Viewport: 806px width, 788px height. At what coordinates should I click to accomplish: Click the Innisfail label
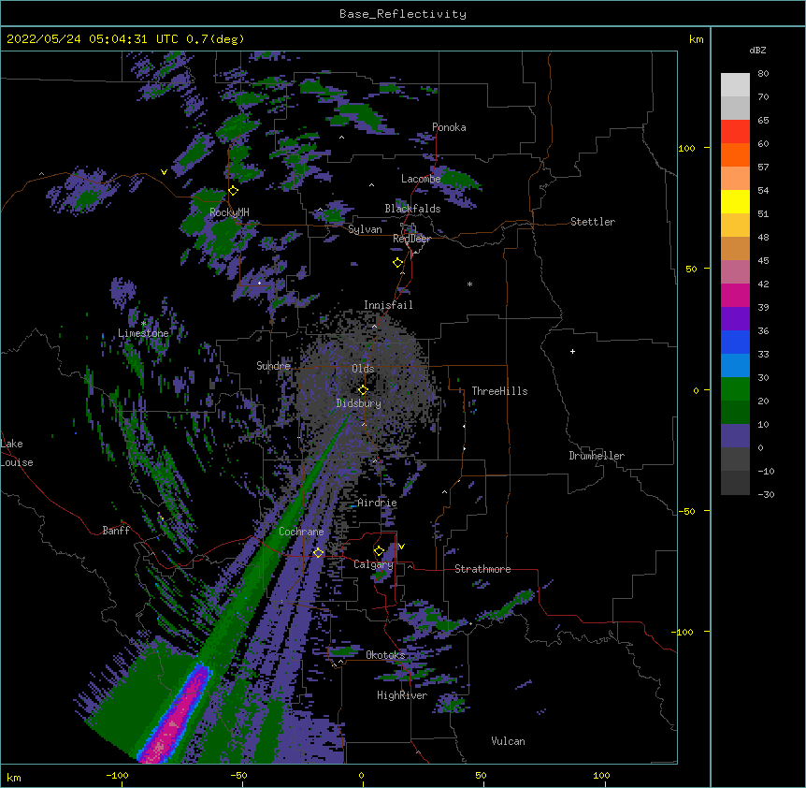point(388,305)
